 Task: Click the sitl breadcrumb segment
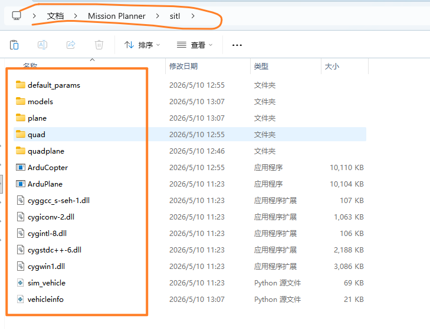click(x=175, y=16)
